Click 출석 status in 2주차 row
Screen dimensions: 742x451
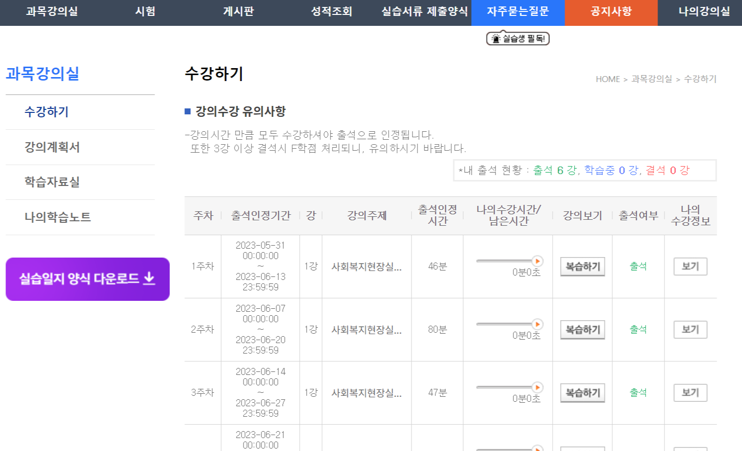(x=638, y=330)
